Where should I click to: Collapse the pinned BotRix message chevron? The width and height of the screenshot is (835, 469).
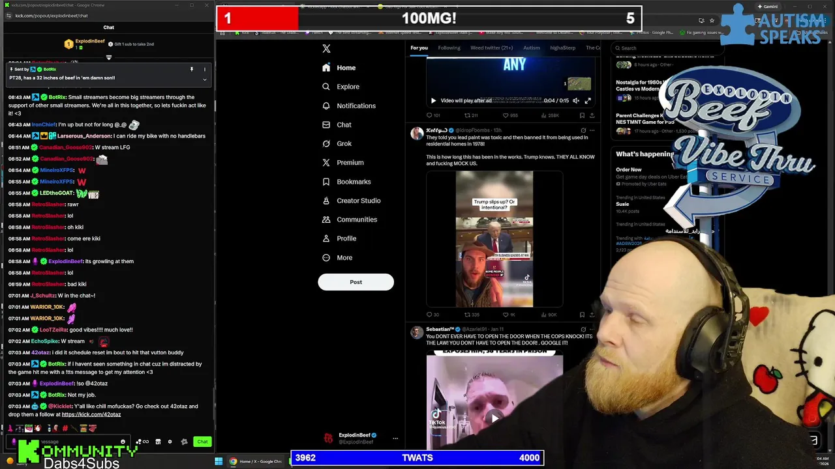pyautogui.click(x=204, y=79)
